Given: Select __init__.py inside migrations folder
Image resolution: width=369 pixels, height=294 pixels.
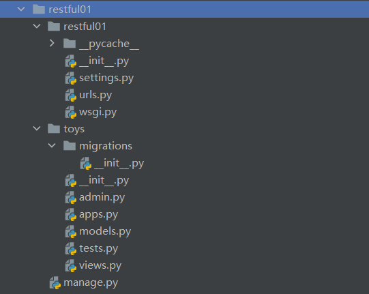Looking at the screenshot, I should click(119, 163).
